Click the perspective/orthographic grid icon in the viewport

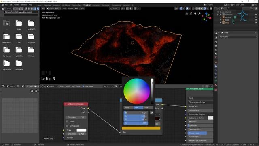187,13
